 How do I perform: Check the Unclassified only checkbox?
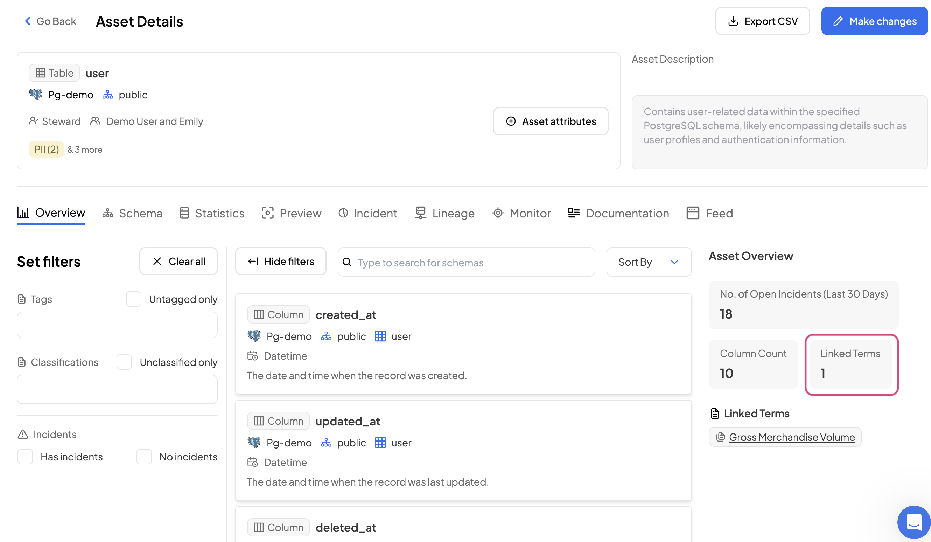pos(124,362)
